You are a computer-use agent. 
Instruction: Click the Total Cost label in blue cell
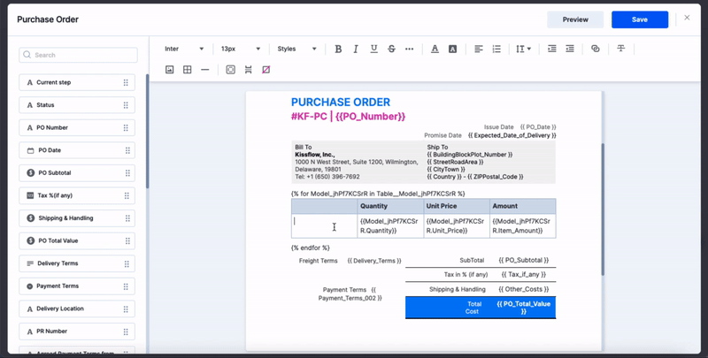click(473, 308)
